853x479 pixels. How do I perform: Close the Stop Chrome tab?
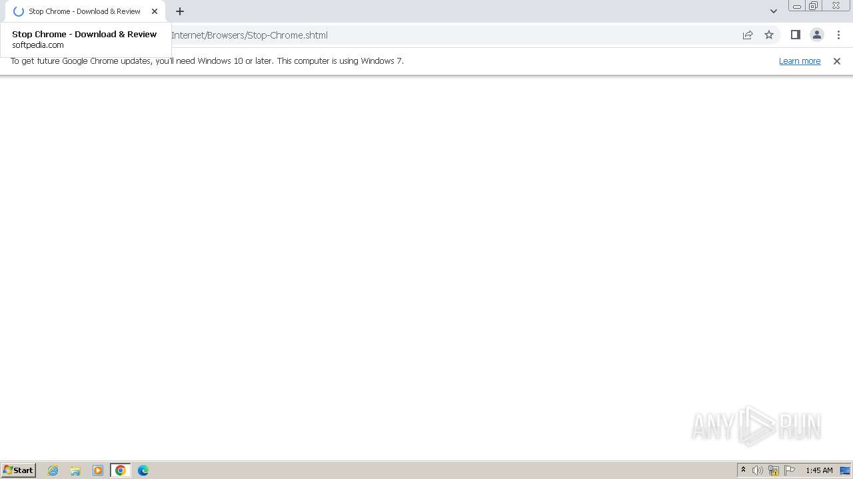[155, 11]
